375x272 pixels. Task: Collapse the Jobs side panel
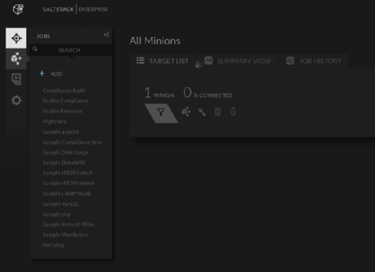106,35
